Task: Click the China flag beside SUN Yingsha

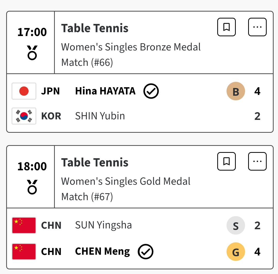Action: coord(24,225)
